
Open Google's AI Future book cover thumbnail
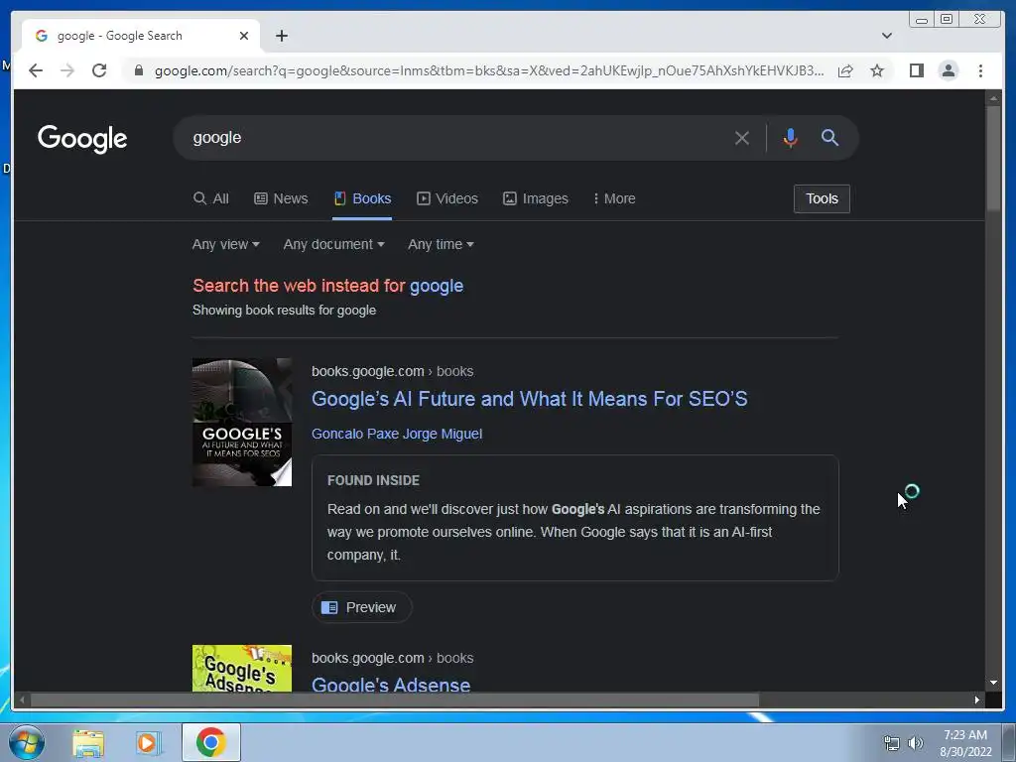tap(242, 422)
